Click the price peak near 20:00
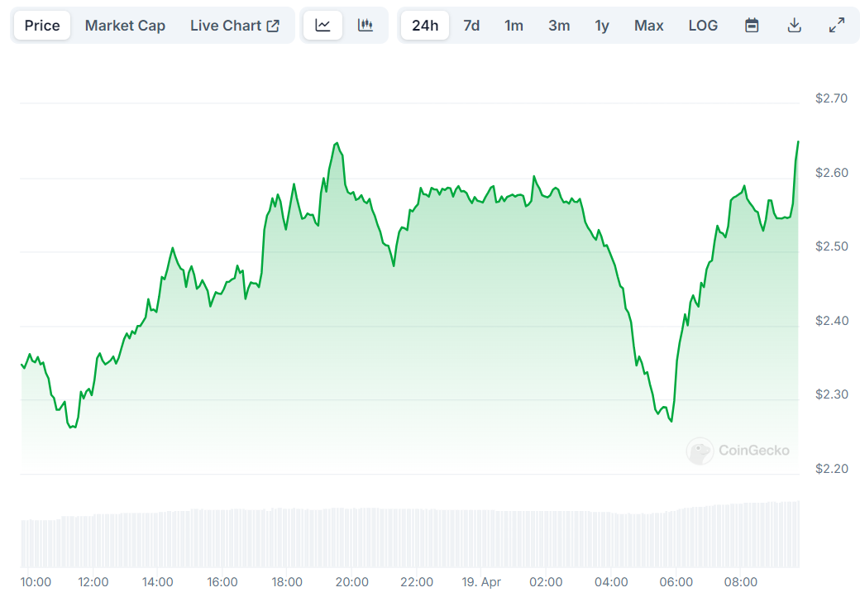Image resolution: width=860 pixels, height=597 pixels. pyautogui.click(x=337, y=144)
